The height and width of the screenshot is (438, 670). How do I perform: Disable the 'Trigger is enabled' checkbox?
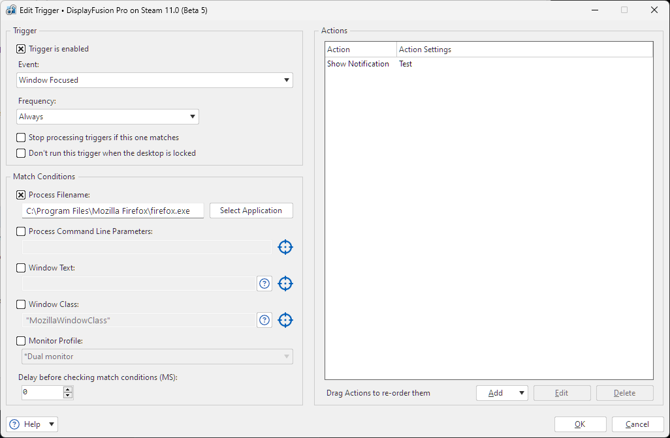click(x=21, y=49)
